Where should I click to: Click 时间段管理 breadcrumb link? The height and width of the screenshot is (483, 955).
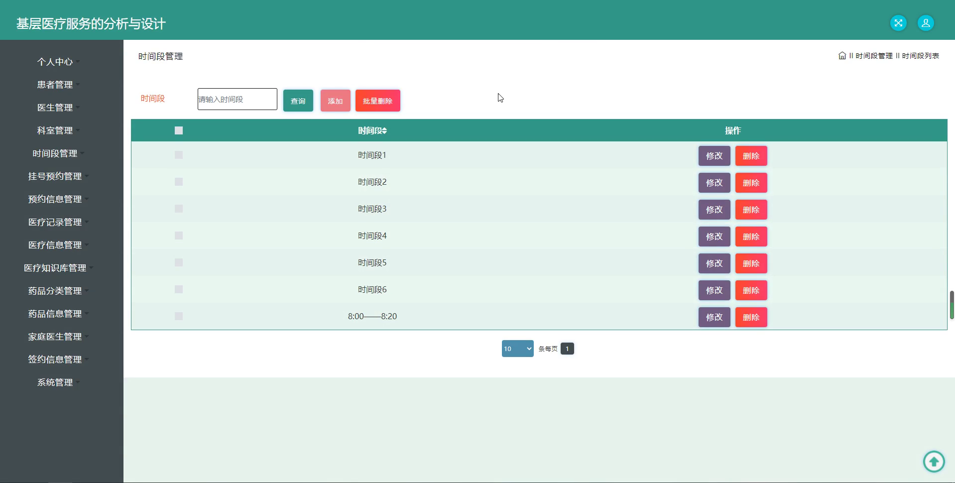pos(874,56)
